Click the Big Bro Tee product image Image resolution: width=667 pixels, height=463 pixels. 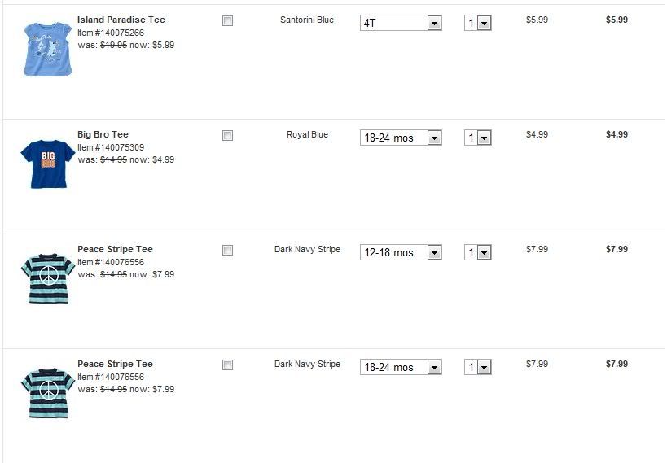click(x=47, y=164)
